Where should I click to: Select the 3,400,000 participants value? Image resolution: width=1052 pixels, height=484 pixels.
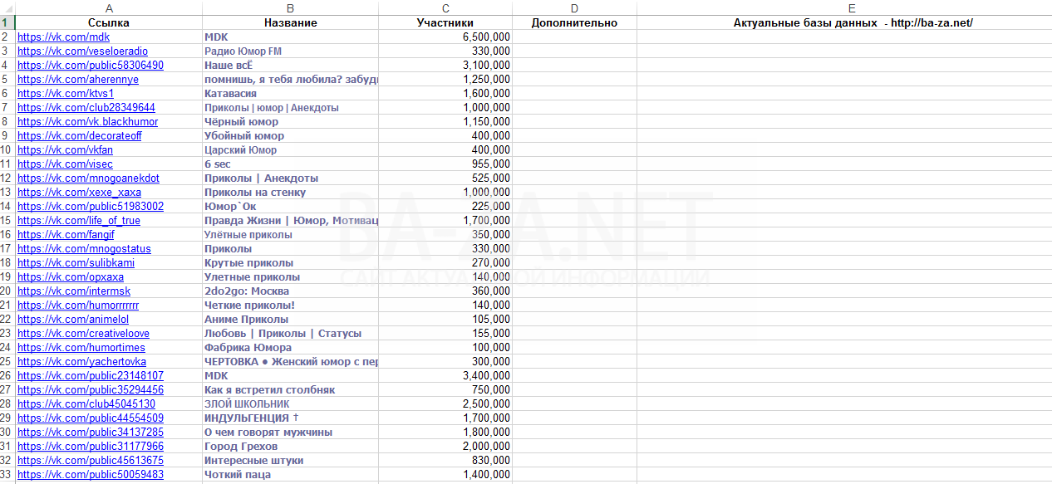(x=445, y=375)
